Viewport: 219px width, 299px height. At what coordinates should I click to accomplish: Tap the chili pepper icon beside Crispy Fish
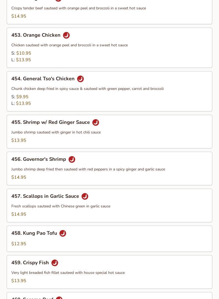coord(55,263)
